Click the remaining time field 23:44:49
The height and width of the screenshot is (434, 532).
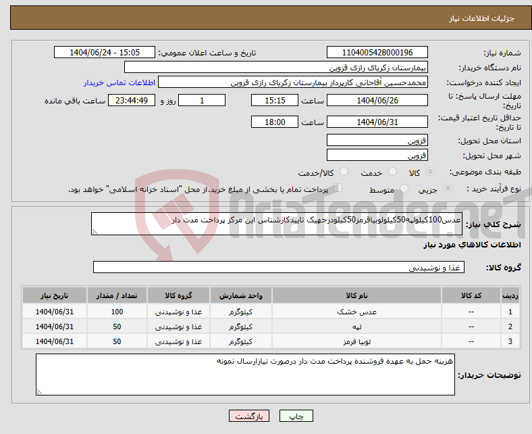(132, 100)
